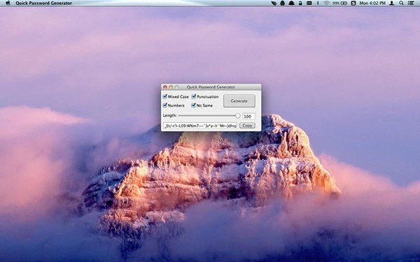Close the Quick Password Generator window
This screenshot has width=420, height=262.
(x=165, y=87)
